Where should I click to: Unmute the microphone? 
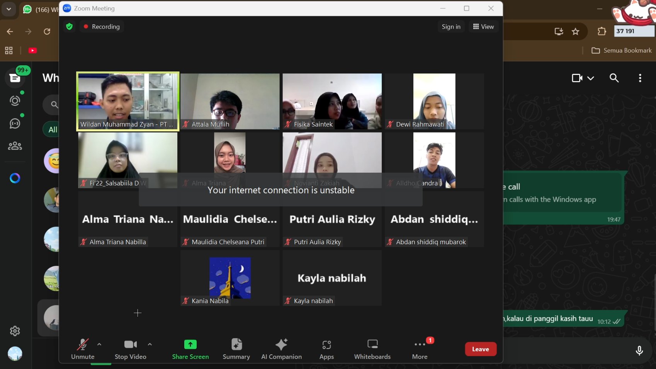pos(83,349)
